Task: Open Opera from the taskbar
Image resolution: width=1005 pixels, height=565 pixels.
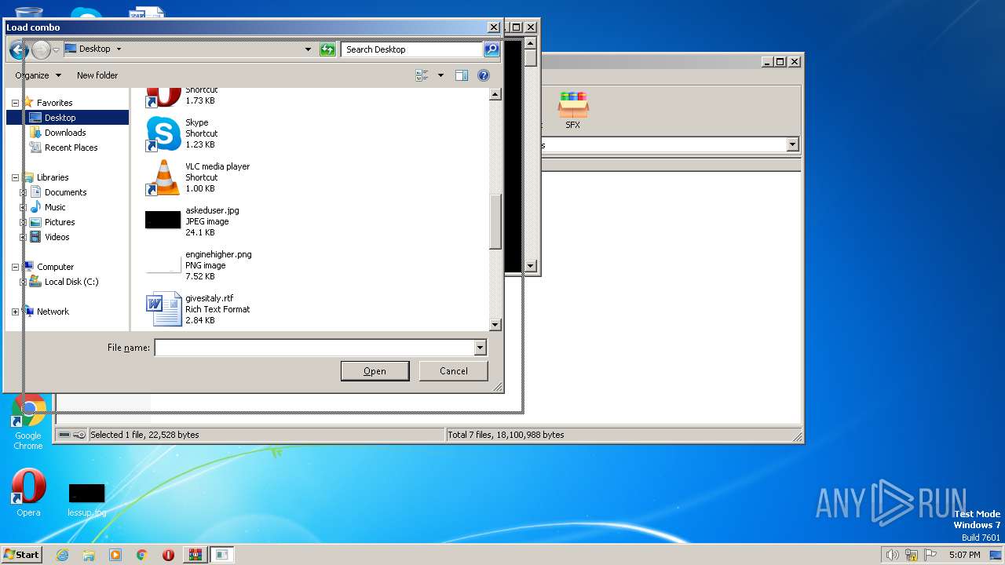Action: tap(168, 555)
